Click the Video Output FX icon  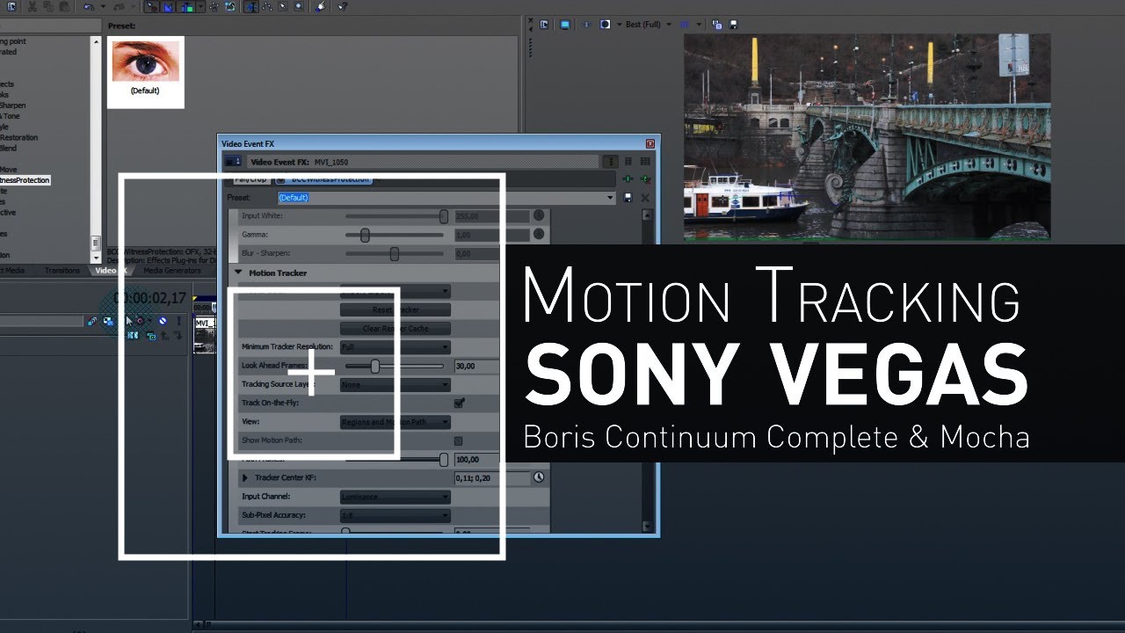point(586,25)
